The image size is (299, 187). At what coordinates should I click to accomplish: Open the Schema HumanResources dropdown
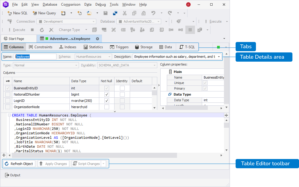pos(93,57)
